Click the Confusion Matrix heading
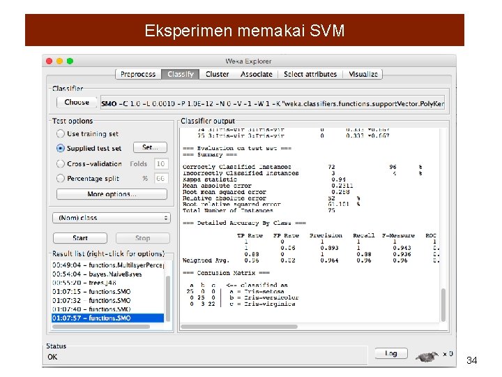 tap(226, 273)
